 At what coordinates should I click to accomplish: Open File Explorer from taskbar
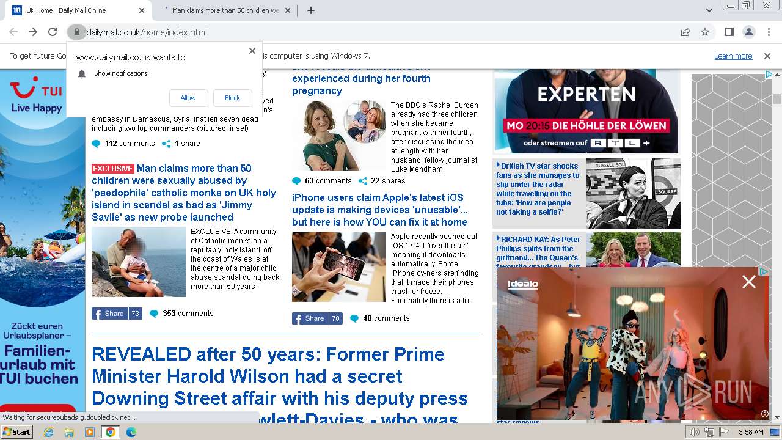pos(69,432)
